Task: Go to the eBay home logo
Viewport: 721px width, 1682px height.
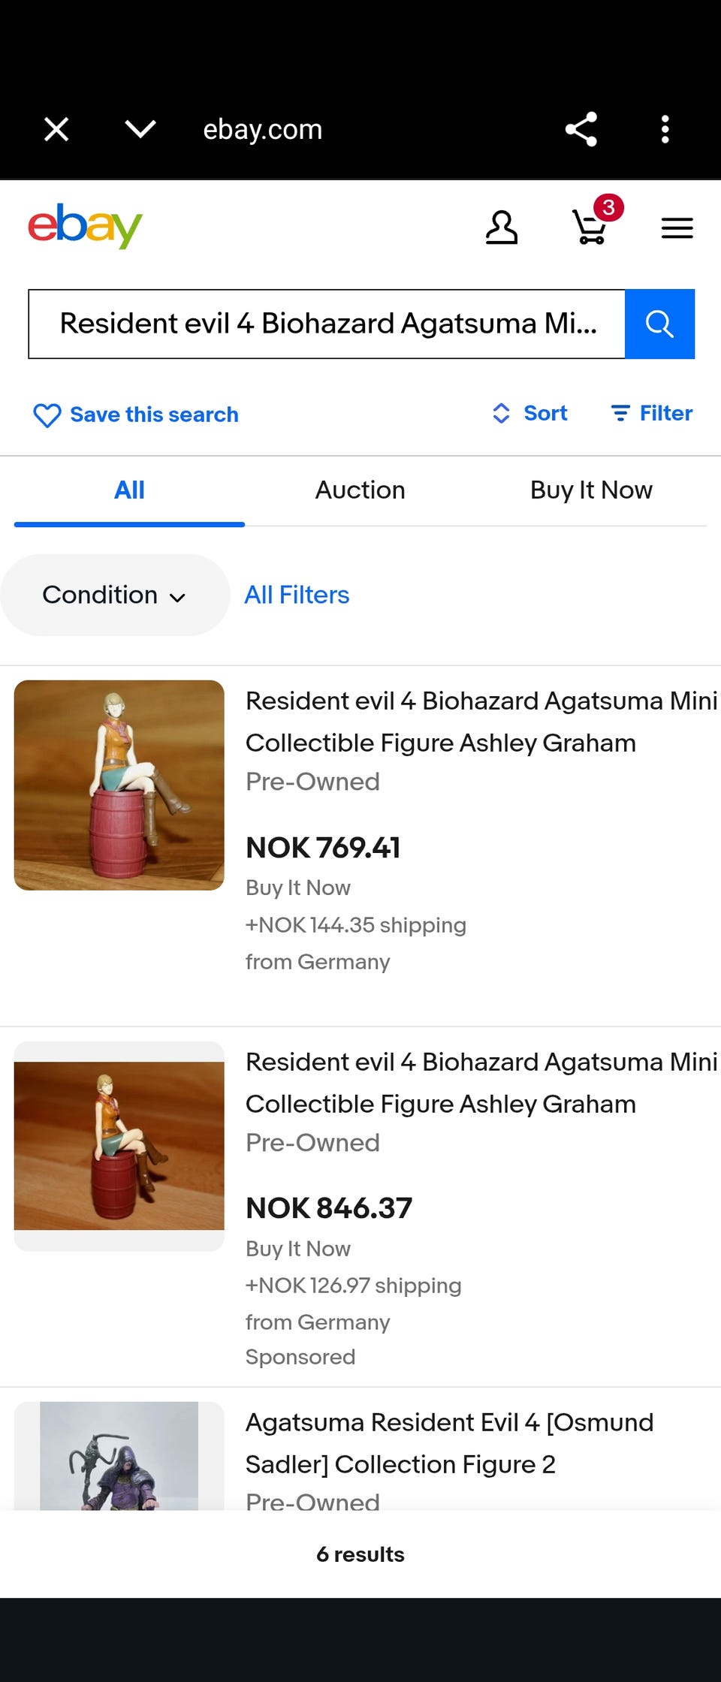Action: pos(85,226)
